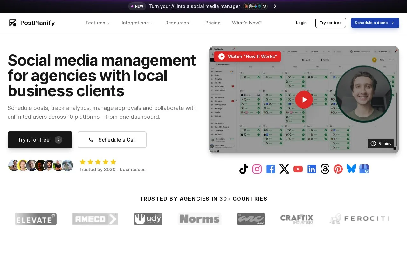Expand the Resources dropdown menu

click(179, 23)
